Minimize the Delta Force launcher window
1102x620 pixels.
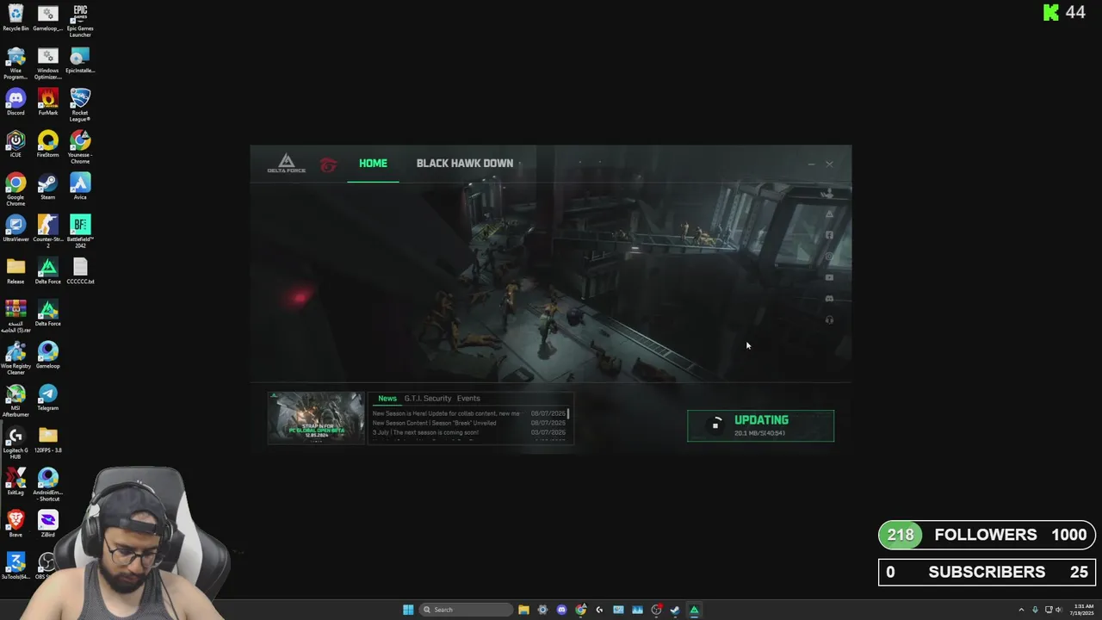811,164
